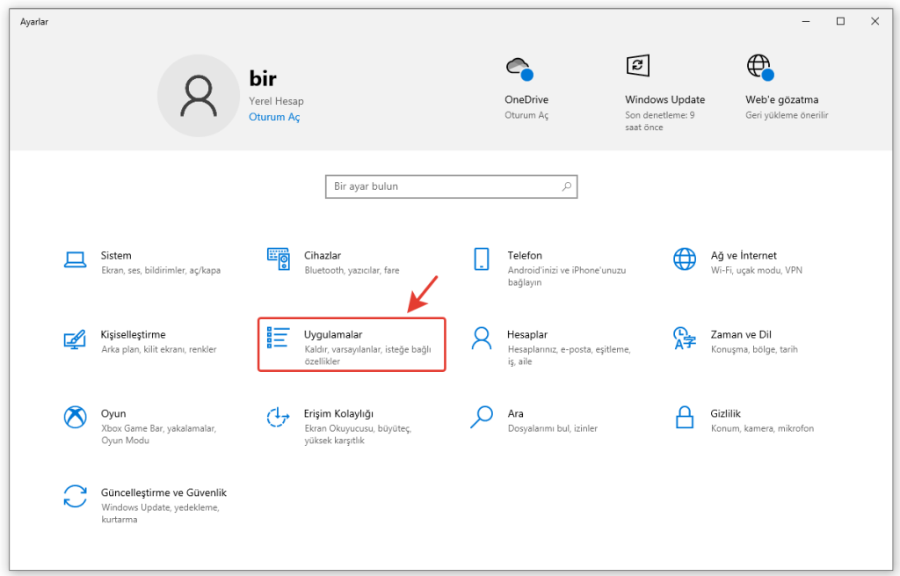Open the highlighted Uygulamalar settings icon
This screenshot has height=576, width=900.
tap(279, 339)
